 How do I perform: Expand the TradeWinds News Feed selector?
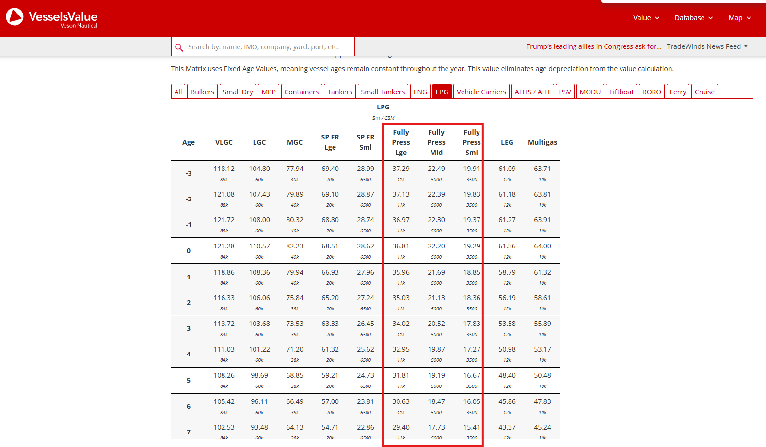pos(707,46)
